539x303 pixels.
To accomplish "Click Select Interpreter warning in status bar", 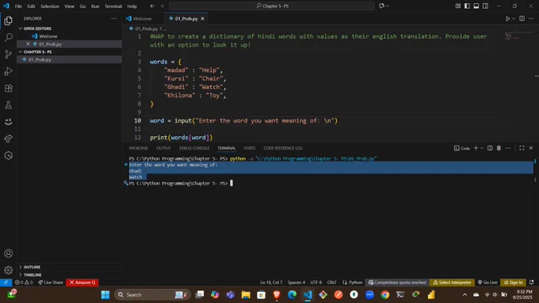I will click(x=452, y=282).
